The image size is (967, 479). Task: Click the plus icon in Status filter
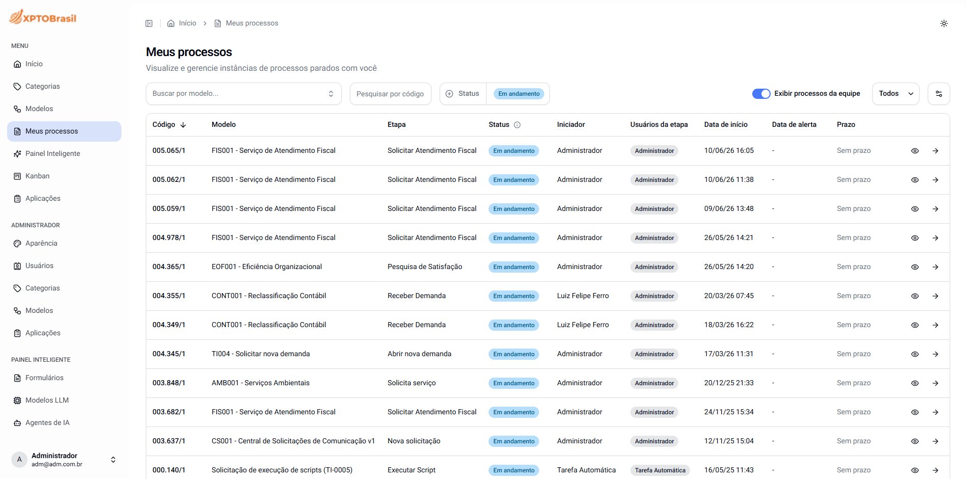449,94
